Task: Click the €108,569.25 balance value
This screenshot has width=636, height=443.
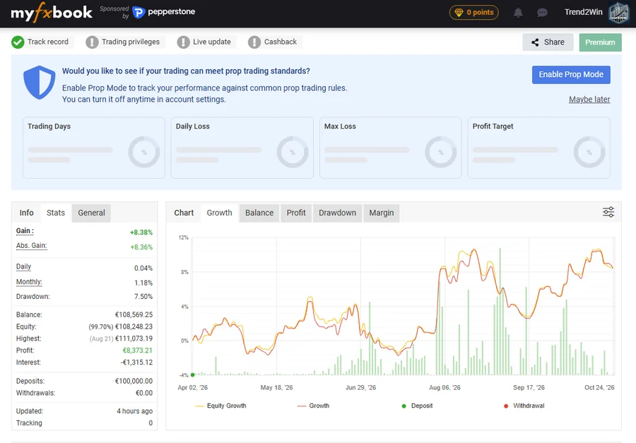Action: click(134, 315)
